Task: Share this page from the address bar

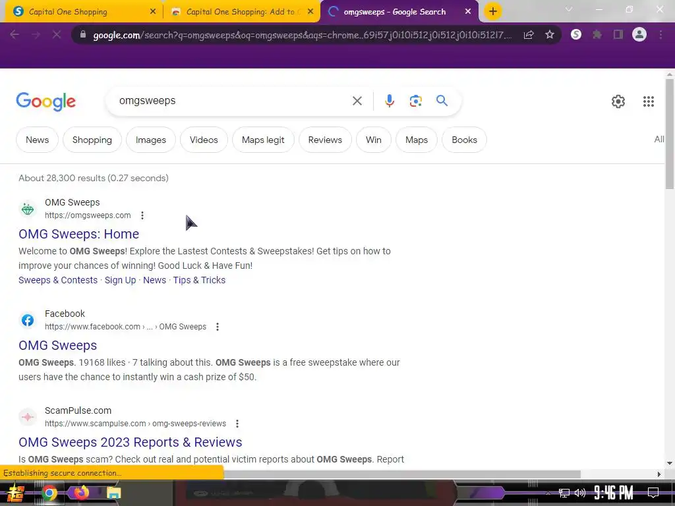Action: [x=529, y=35]
